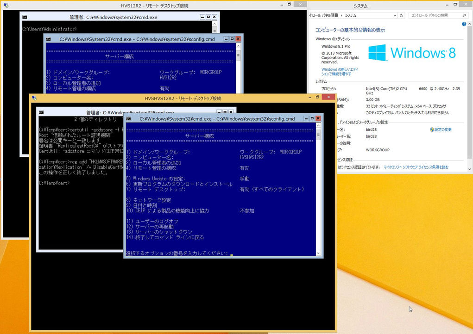
Task: Open the help icon in the System window
Action: coord(464,24)
